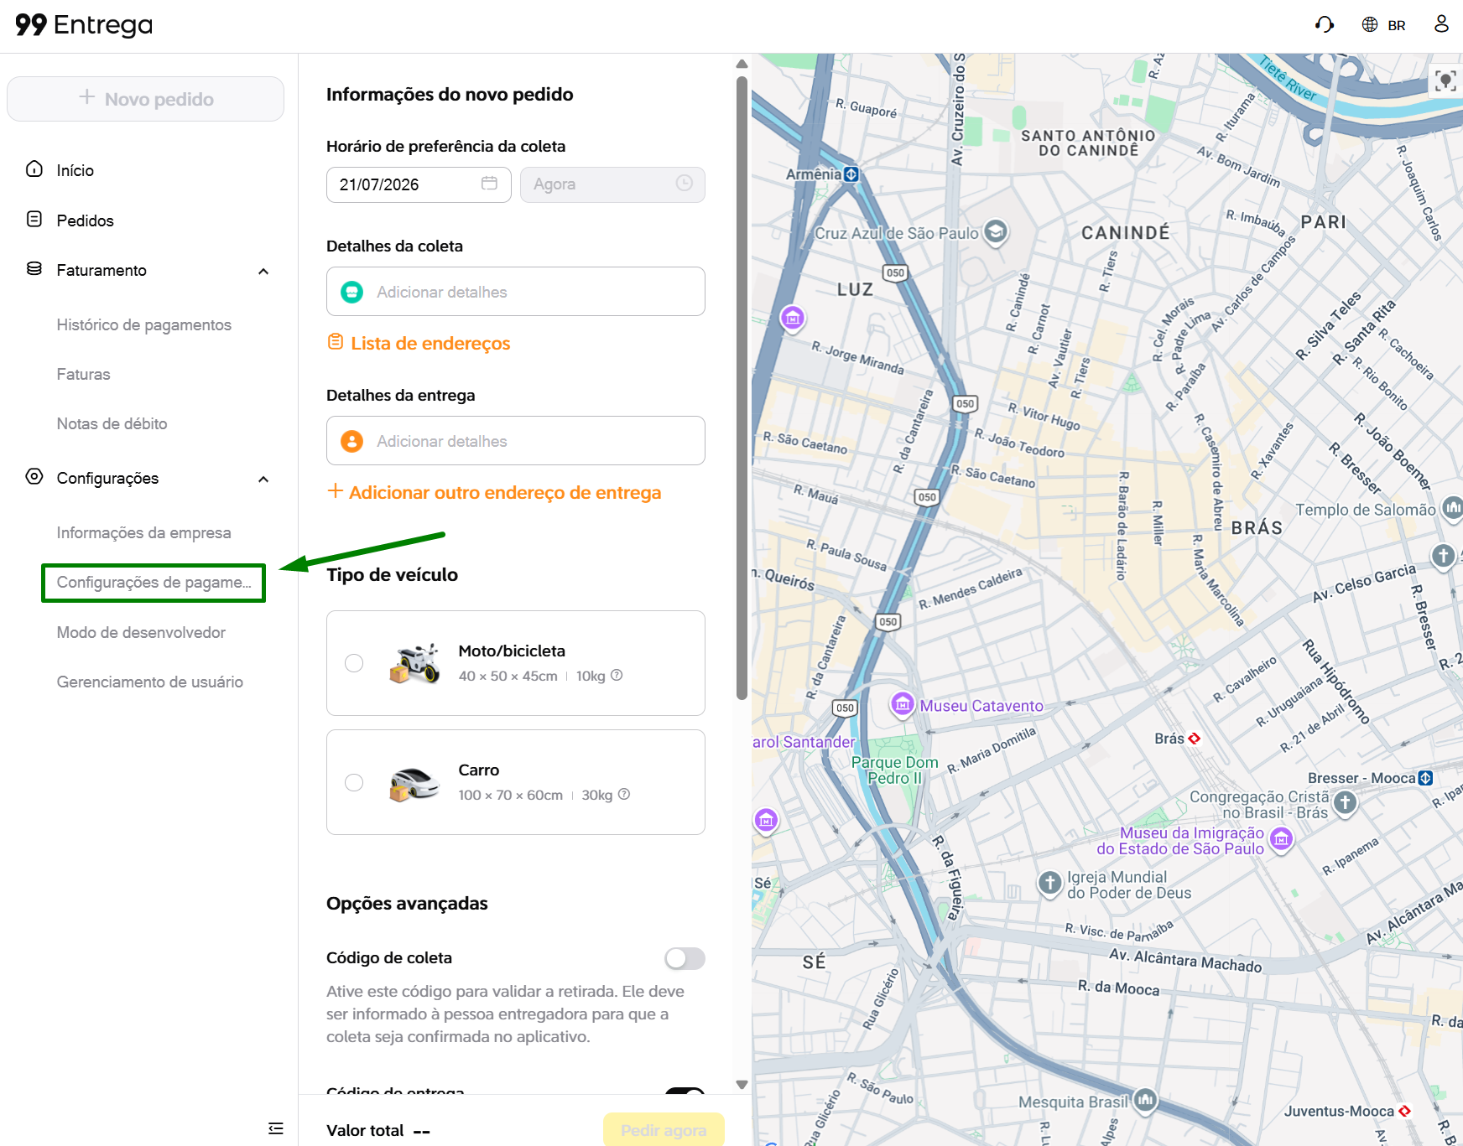Click the Museu Catavento map marker
Screen dimensions: 1463x1146
click(903, 704)
